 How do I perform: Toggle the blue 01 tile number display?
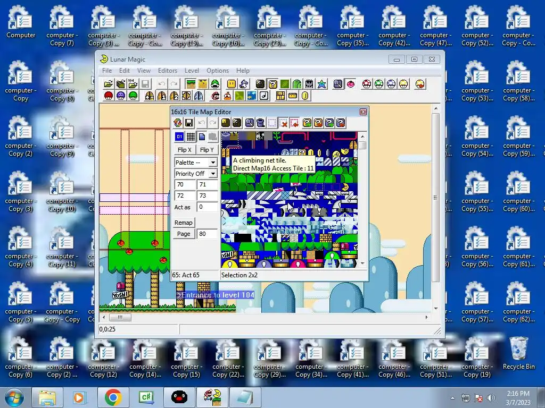(x=179, y=137)
